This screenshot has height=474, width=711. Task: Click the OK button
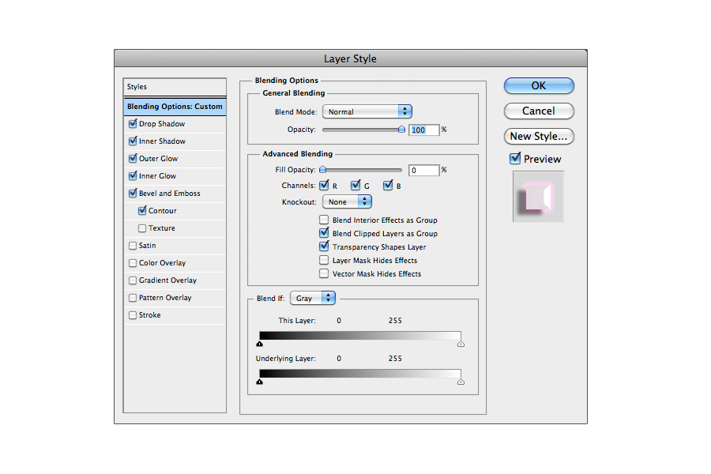coord(539,86)
